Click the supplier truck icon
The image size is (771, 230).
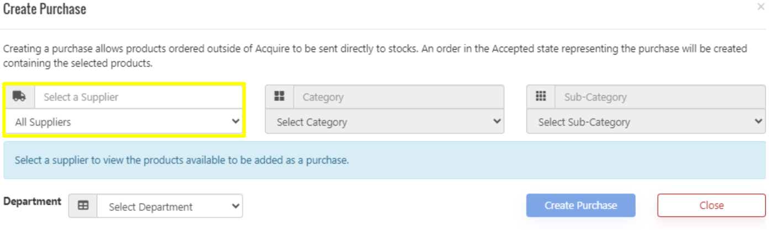pyautogui.click(x=19, y=97)
